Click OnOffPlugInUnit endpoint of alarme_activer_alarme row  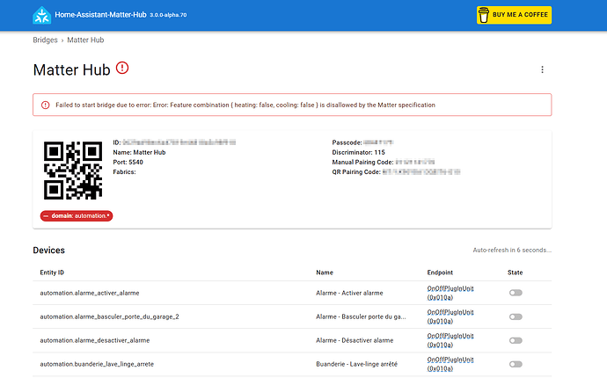[450, 293]
